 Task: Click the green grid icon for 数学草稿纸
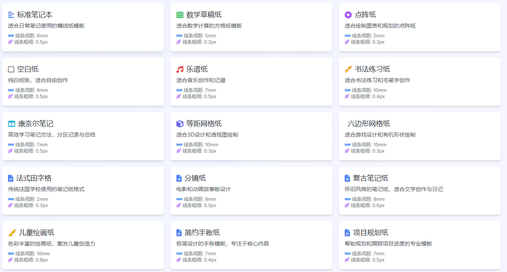[x=180, y=15]
